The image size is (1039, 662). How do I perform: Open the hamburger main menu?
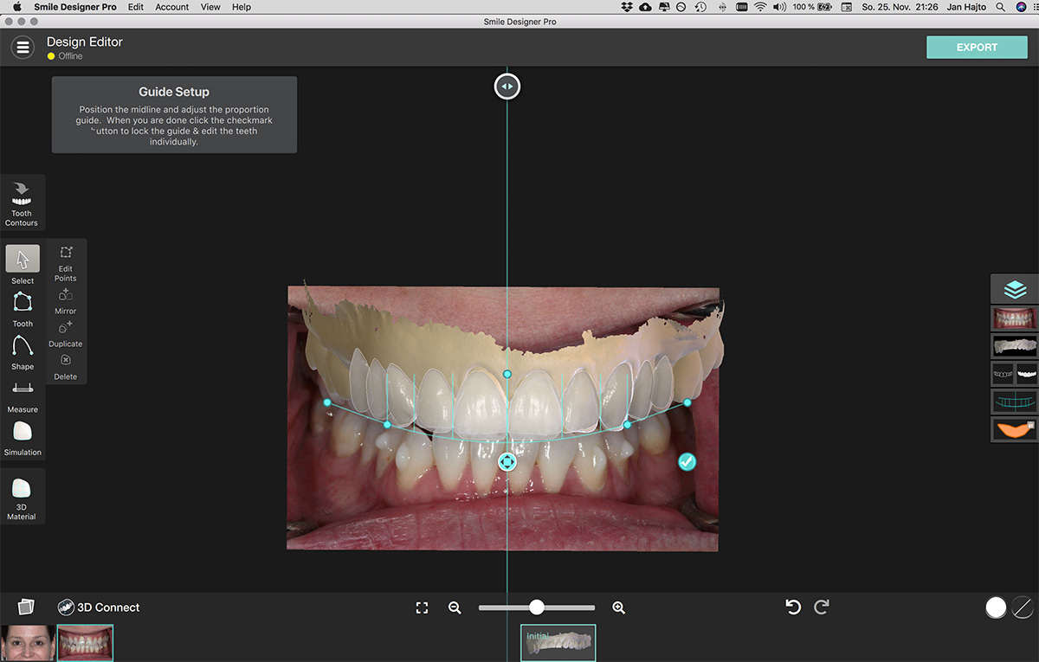point(23,47)
